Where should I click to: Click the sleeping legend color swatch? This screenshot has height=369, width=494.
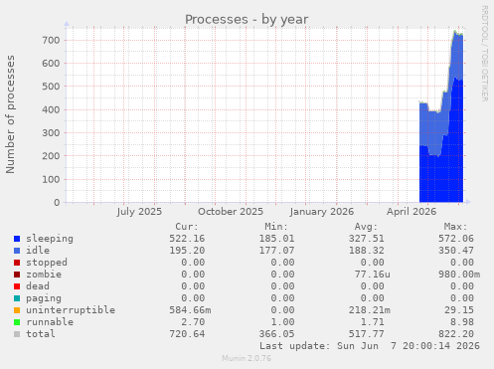point(17,239)
